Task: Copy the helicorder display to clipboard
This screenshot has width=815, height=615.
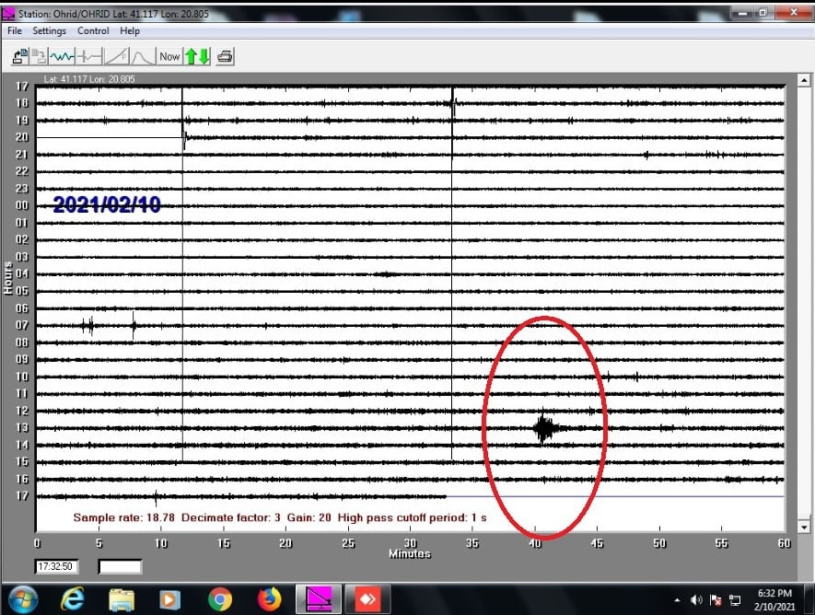Action: click(37, 56)
